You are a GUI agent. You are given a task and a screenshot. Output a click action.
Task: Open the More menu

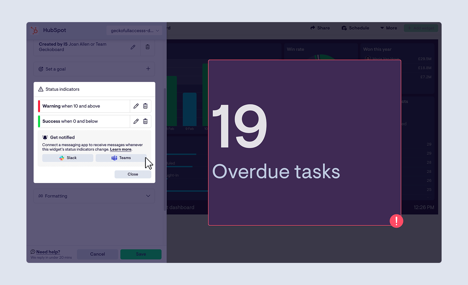pos(388,28)
